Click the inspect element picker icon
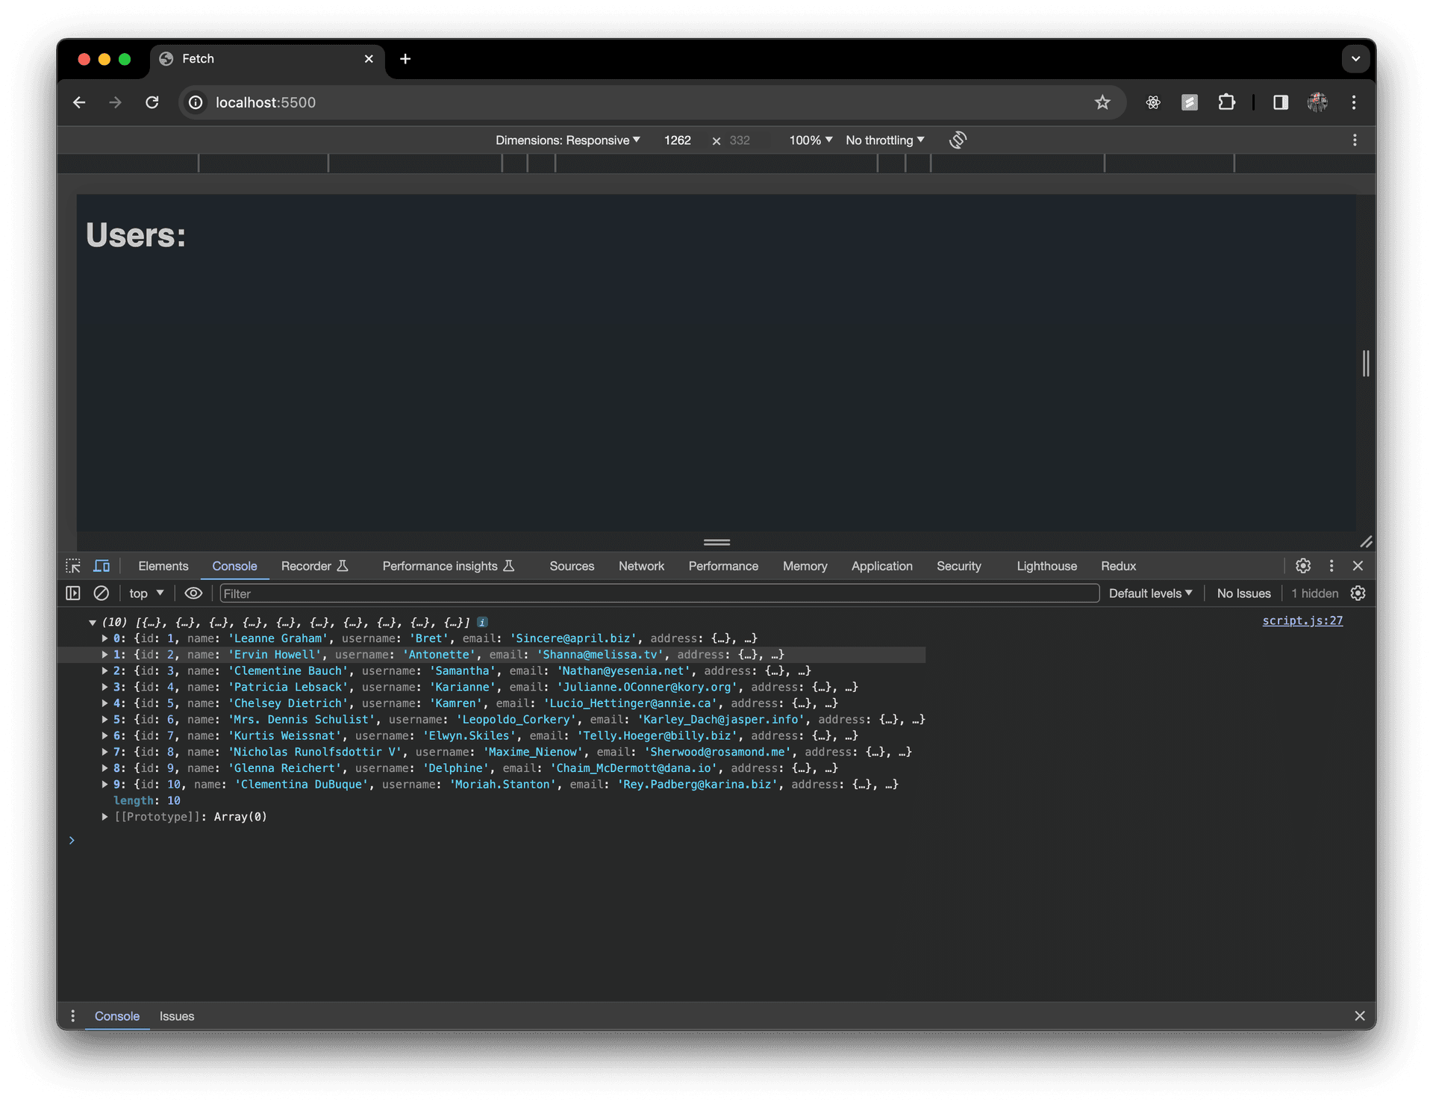 [x=73, y=566]
